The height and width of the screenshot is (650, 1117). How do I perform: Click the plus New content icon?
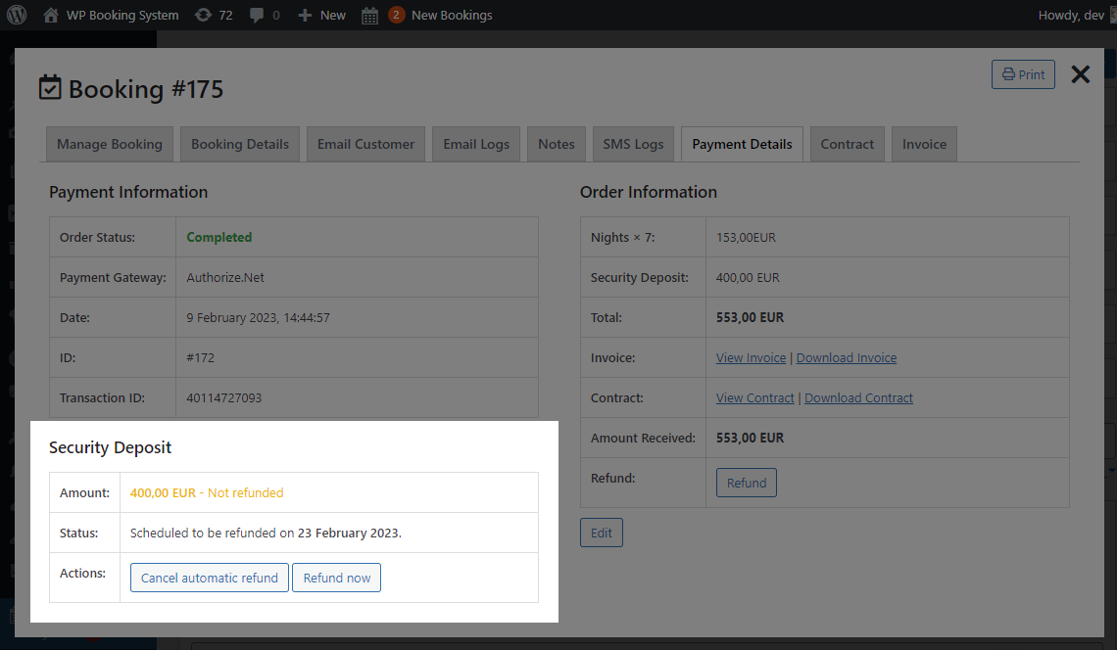304,15
